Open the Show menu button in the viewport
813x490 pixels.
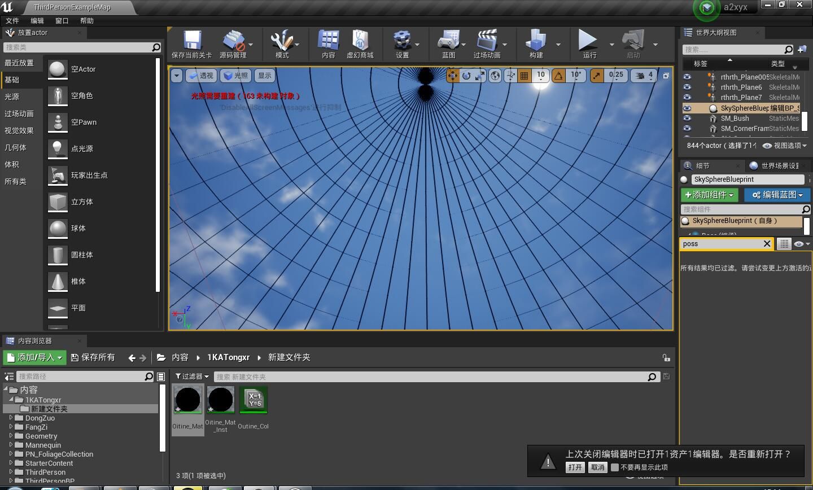click(265, 75)
